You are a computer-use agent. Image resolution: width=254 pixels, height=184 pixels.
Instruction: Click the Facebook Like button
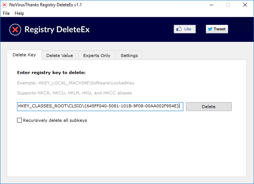pos(185,29)
